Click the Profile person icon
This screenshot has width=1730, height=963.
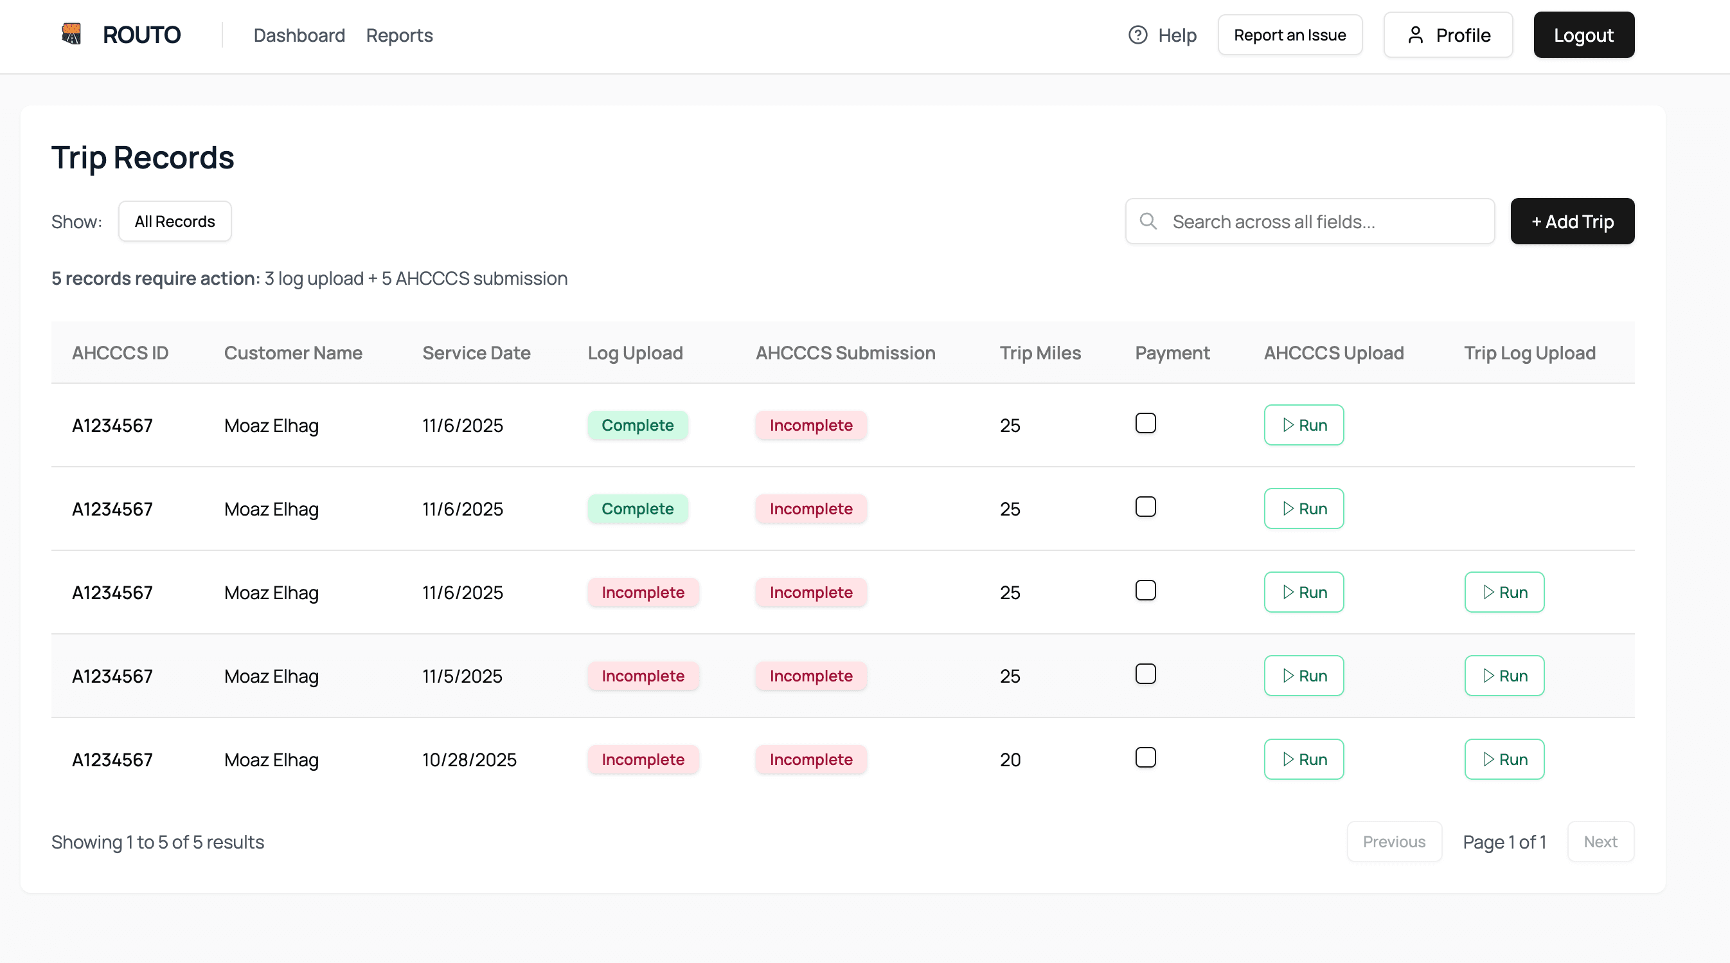coord(1416,35)
